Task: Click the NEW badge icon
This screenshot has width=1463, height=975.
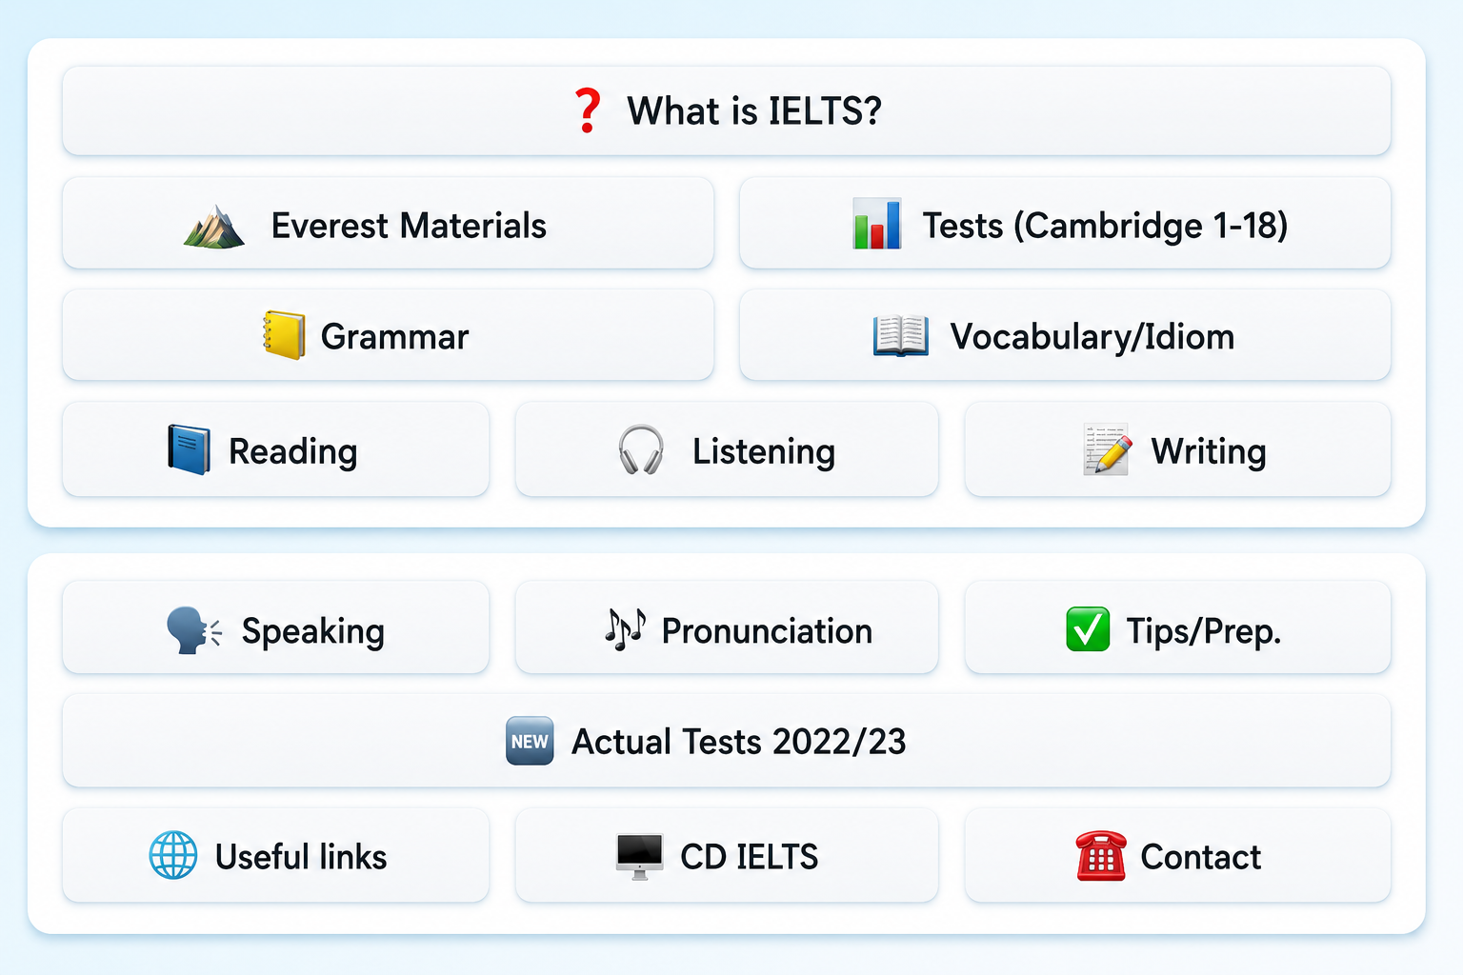Action: tap(530, 741)
